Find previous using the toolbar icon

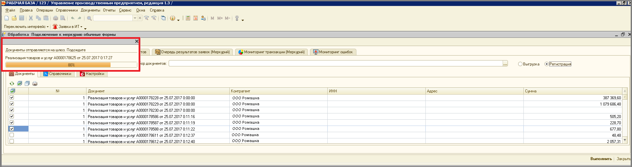click(x=154, y=18)
